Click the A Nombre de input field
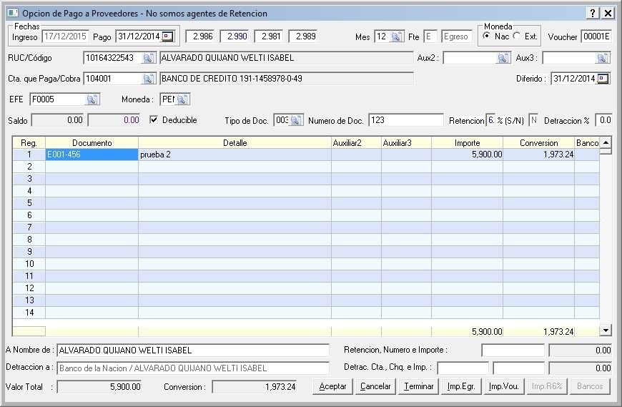Screen dimensions: 622x407 pos(193,350)
